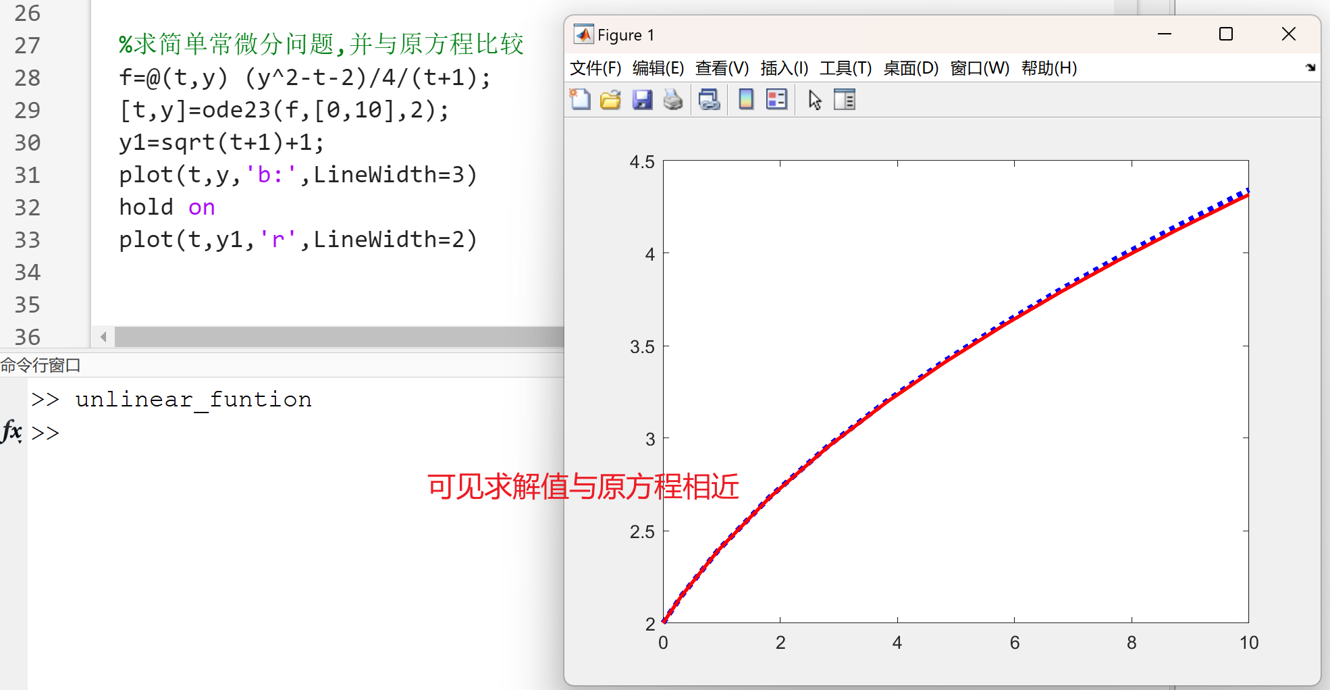Image resolution: width=1330 pixels, height=690 pixels.
Task: Click the fx function browser icon
Action: pyautogui.click(x=12, y=431)
